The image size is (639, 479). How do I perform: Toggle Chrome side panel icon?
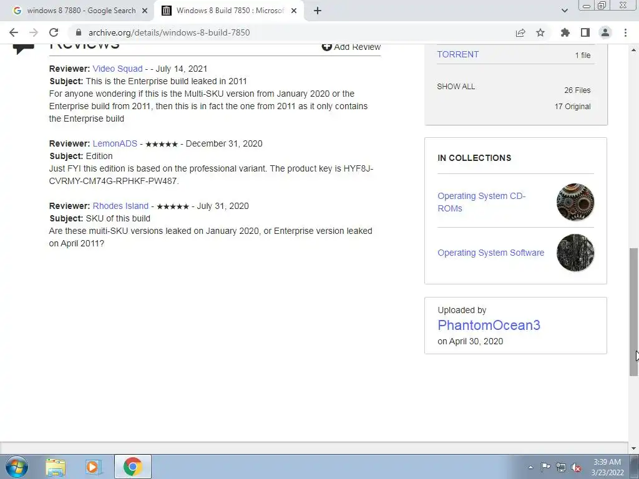click(x=585, y=32)
